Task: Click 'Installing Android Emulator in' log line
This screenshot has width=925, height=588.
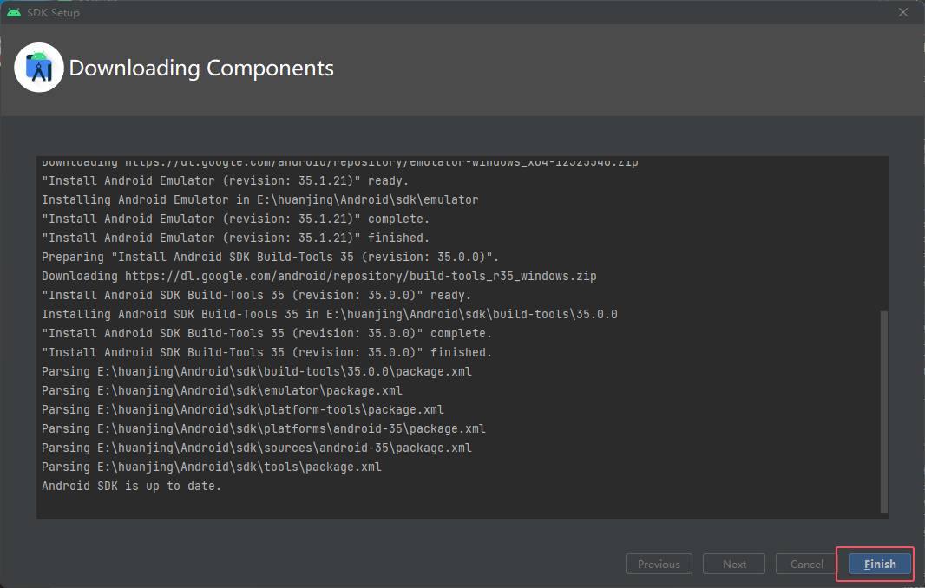Action: pos(260,200)
